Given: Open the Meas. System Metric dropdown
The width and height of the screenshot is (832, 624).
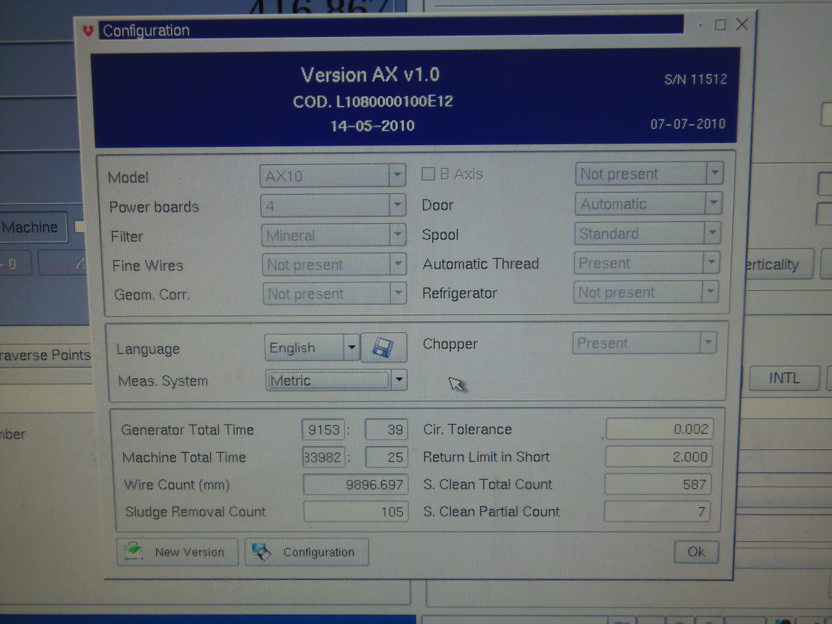Looking at the screenshot, I should pos(337,380).
